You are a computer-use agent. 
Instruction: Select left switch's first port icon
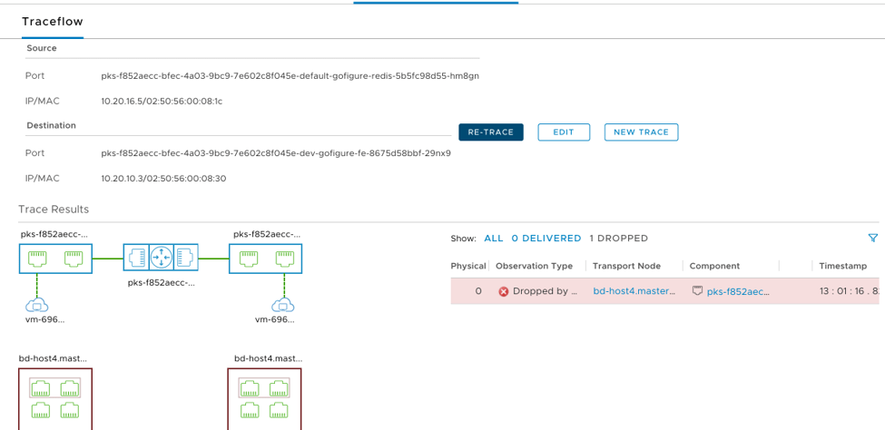pos(37,259)
